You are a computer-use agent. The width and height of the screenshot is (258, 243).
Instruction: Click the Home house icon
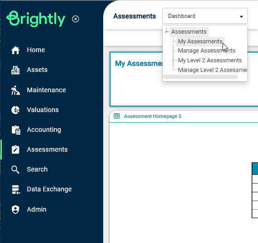(15, 50)
